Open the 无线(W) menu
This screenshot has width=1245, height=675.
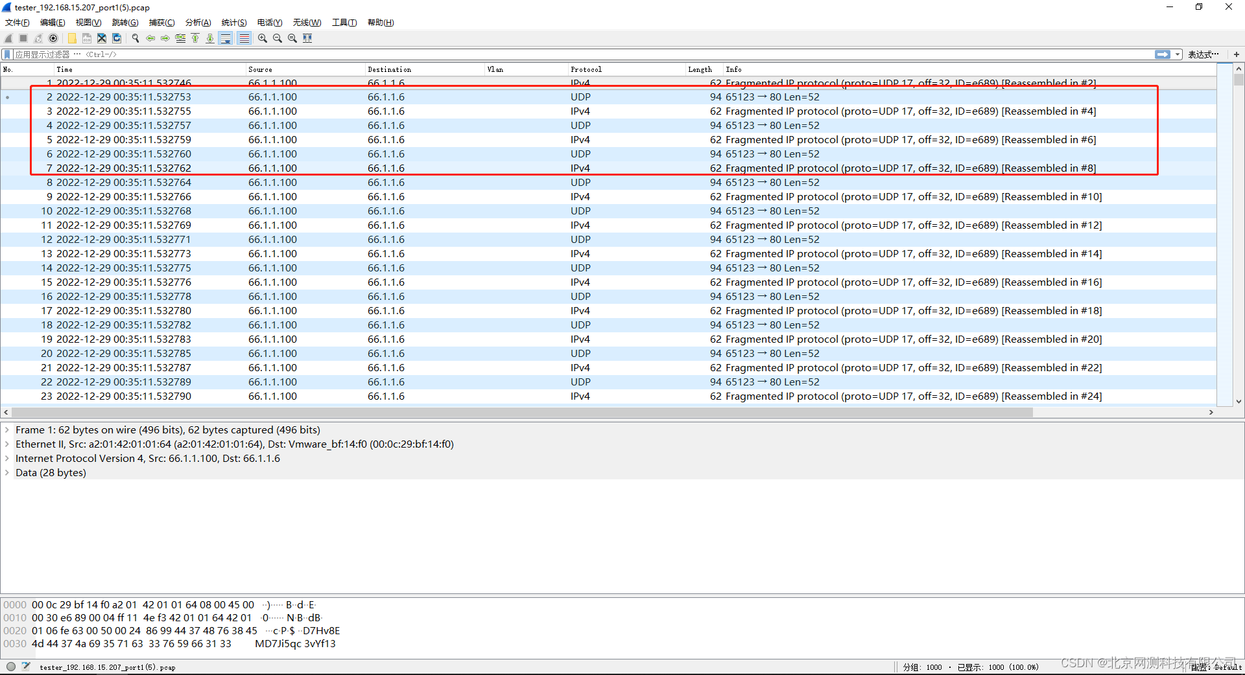click(307, 23)
